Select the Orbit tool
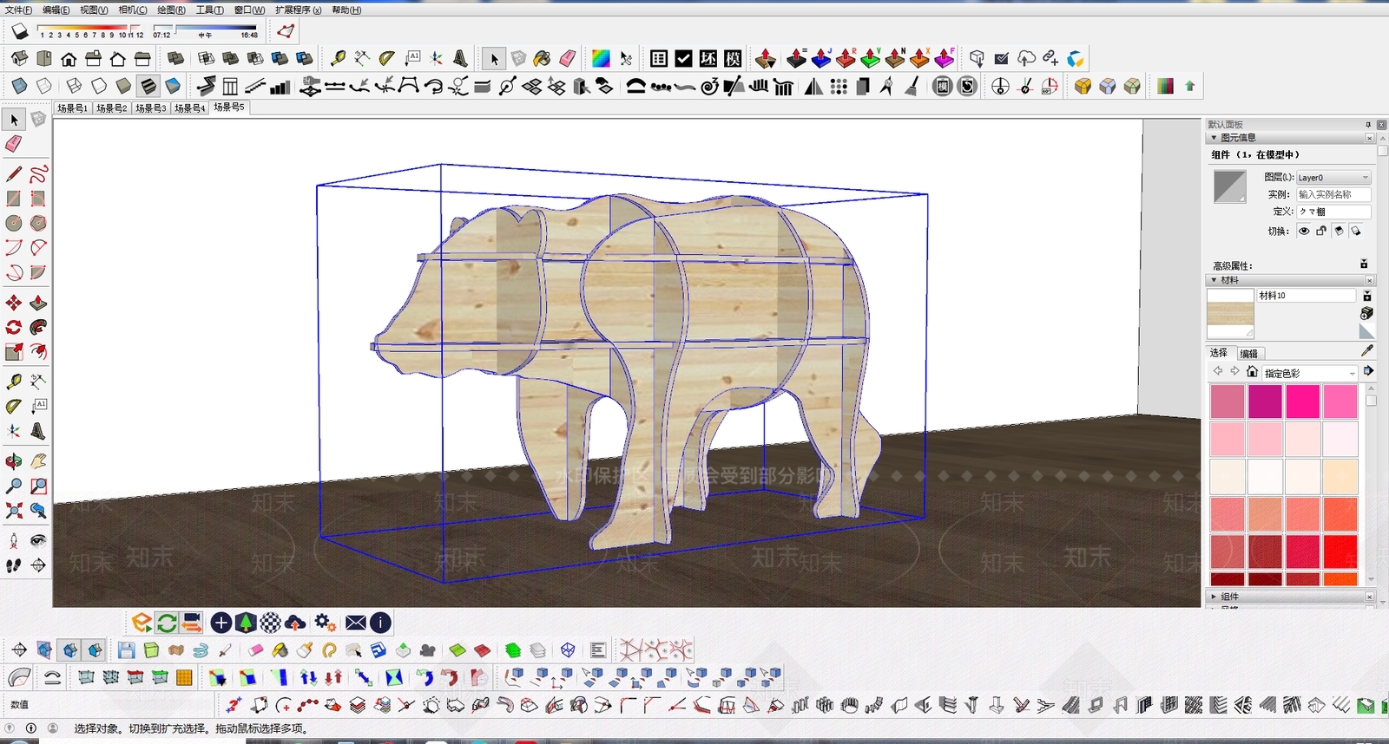Screen dimensions: 1389x744 pos(14,462)
